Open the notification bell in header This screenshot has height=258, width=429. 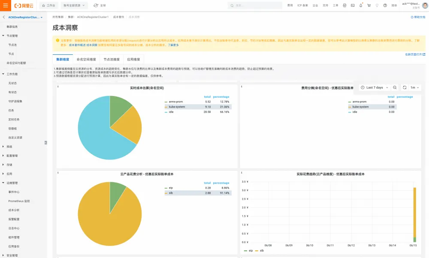coord(361,6)
